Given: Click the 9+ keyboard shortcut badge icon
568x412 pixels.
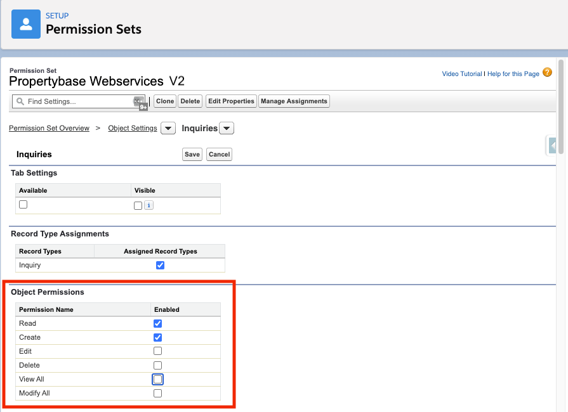Looking at the screenshot, I should tap(142, 106).
